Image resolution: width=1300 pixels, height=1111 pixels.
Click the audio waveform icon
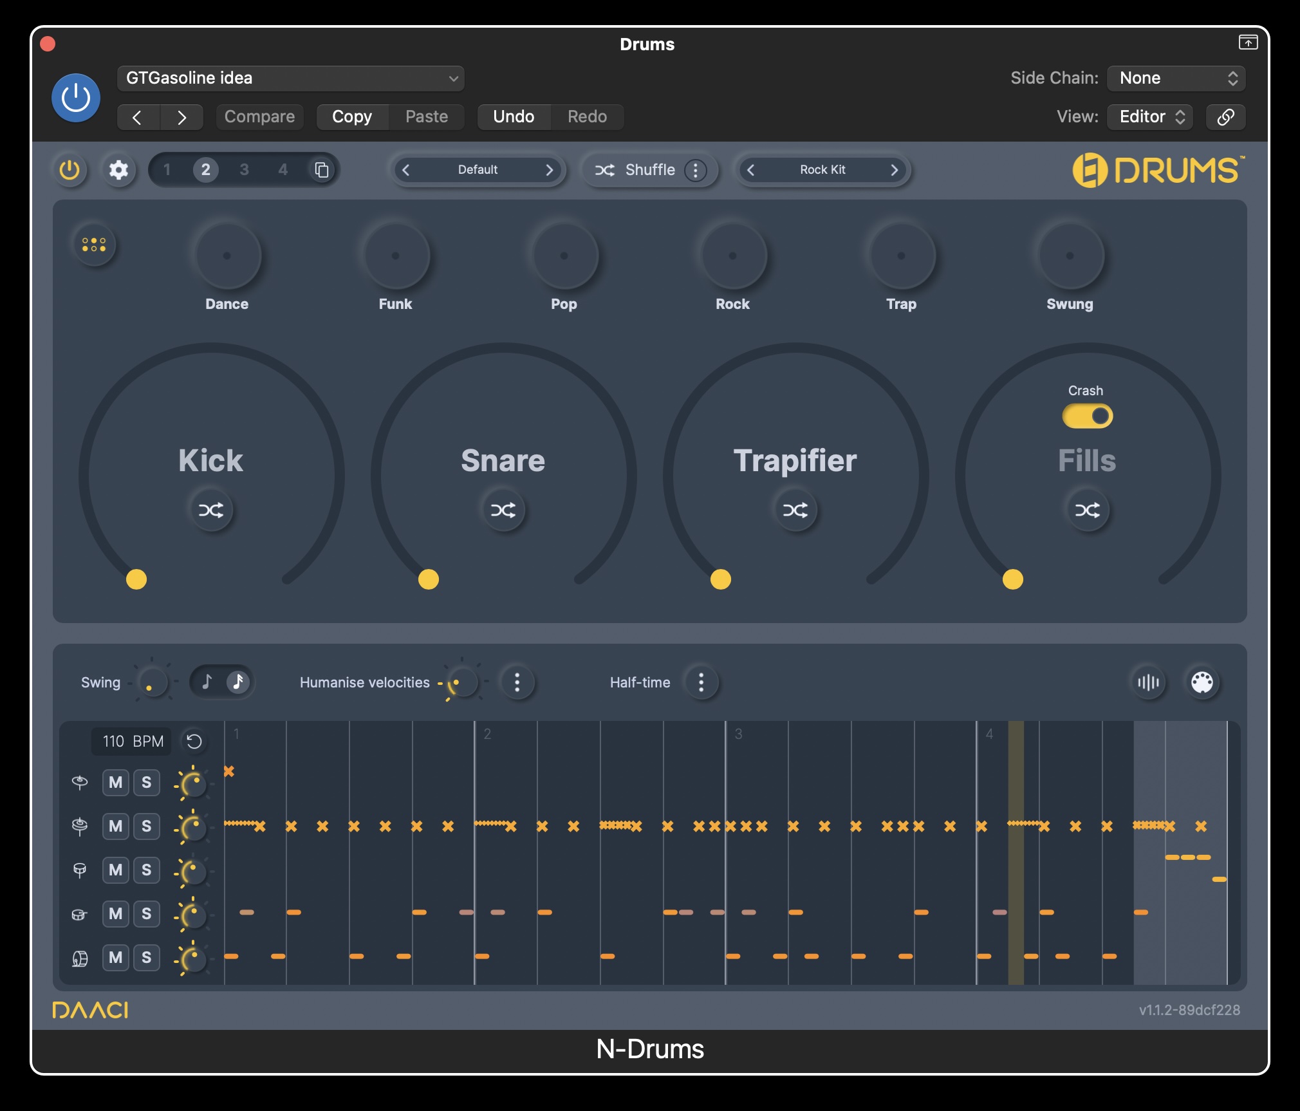pos(1148,682)
